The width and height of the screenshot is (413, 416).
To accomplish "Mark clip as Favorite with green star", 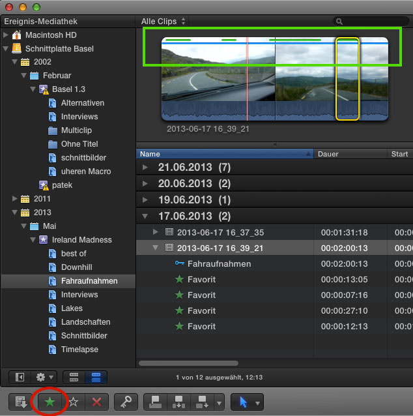I will [x=50, y=402].
